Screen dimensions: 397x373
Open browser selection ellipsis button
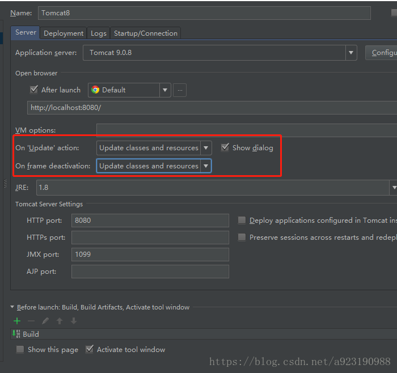point(180,90)
